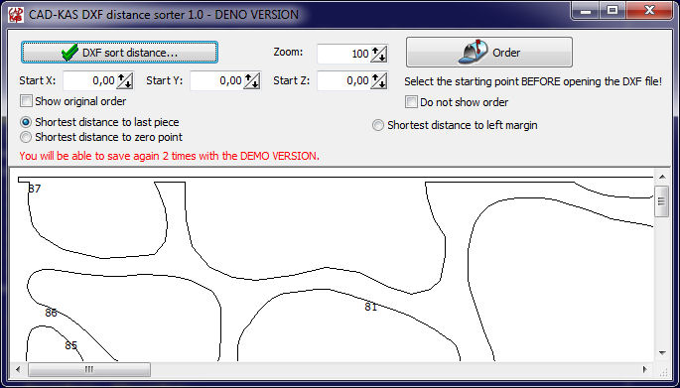Click the vertical scrollbar up arrow
680x388 pixels.
pyautogui.click(x=662, y=177)
